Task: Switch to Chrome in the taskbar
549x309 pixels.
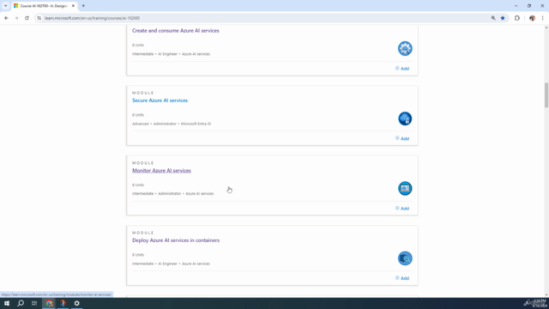Action: pyautogui.click(x=49, y=303)
